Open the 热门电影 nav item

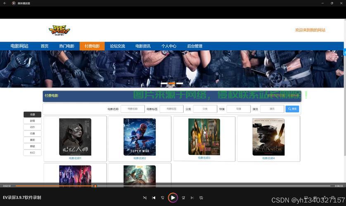pyautogui.click(x=66, y=46)
